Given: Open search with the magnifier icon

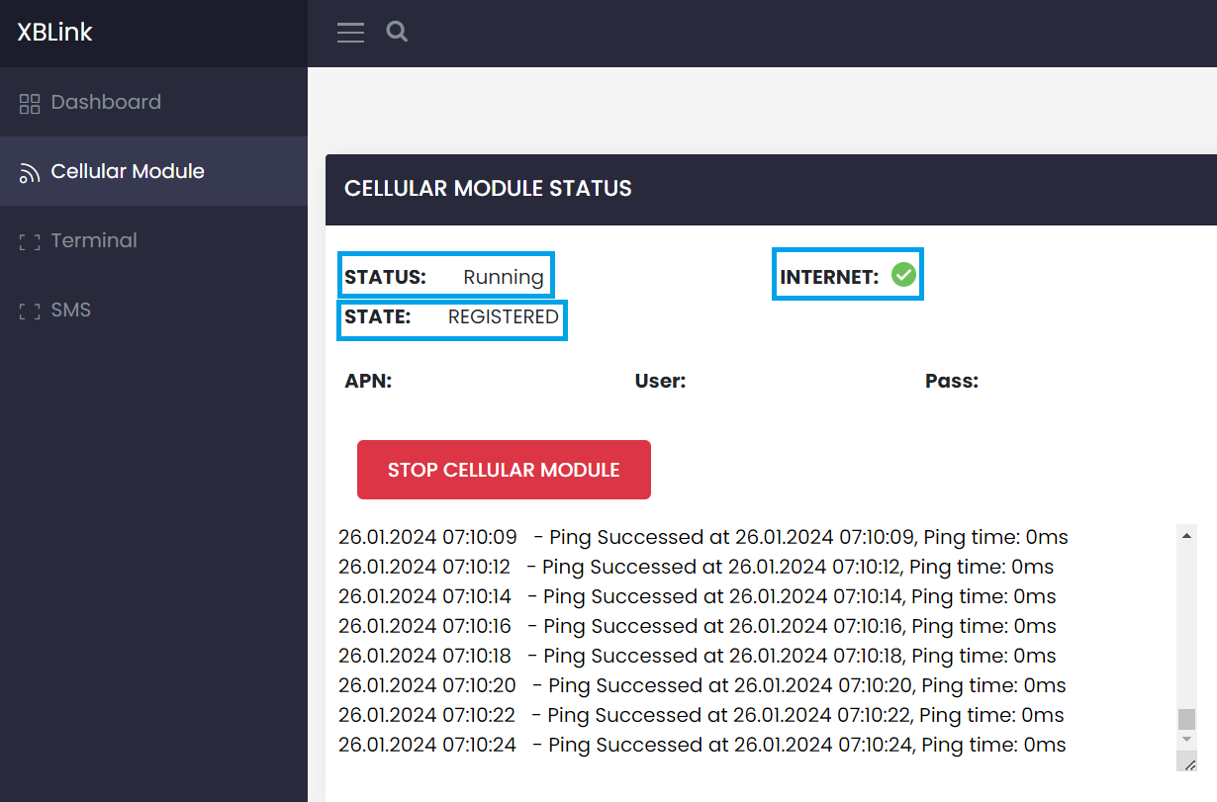Looking at the screenshot, I should pyautogui.click(x=397, y=32).
